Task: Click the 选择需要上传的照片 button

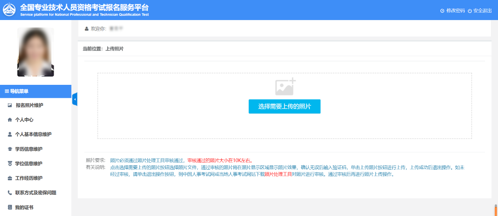Action: click(284, 106)
